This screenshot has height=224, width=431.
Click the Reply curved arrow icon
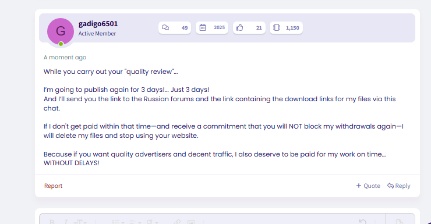(390, 186)
